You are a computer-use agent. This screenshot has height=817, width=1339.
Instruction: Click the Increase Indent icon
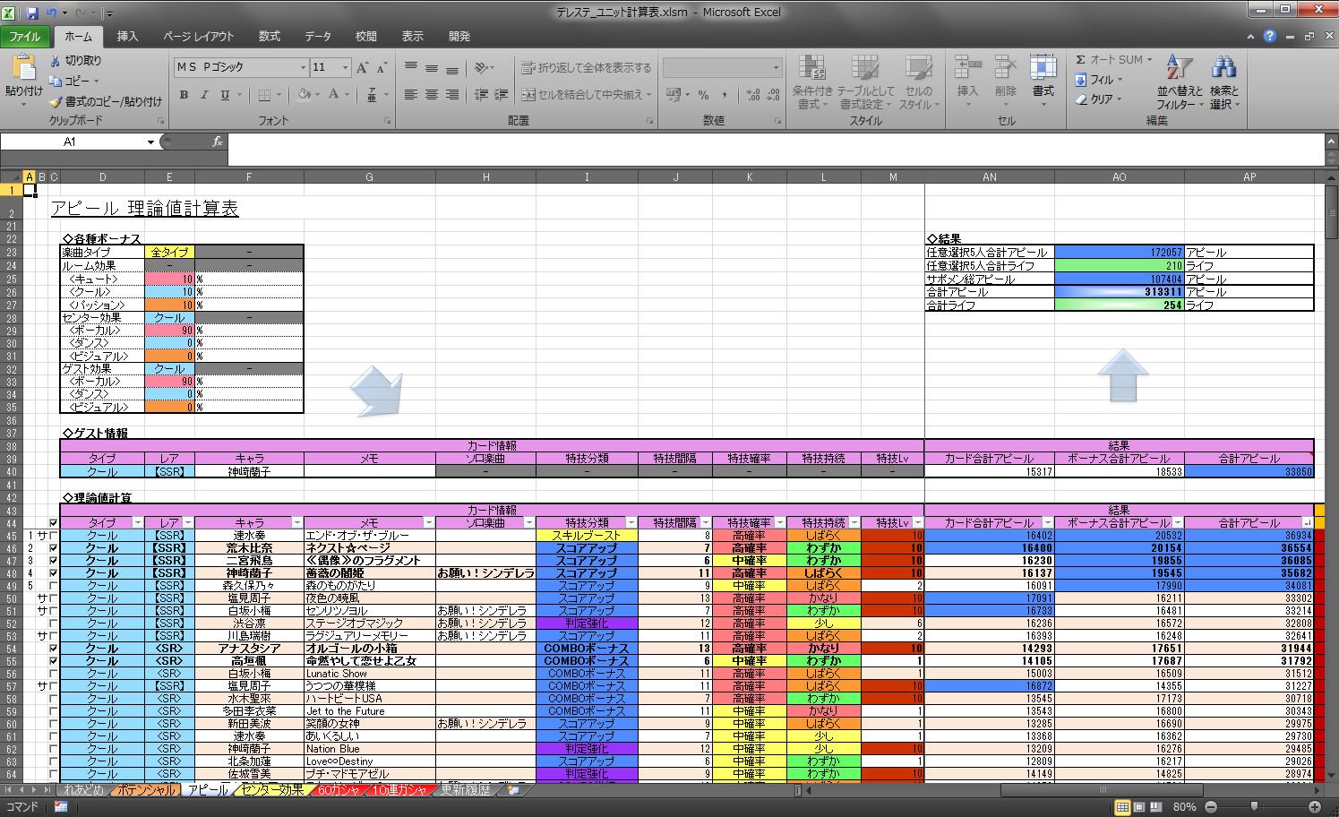pos(502,95)
